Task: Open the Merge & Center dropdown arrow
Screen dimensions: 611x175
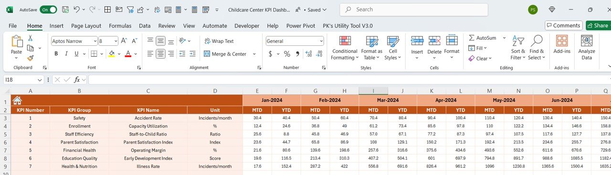Action: tap(254, 54)
